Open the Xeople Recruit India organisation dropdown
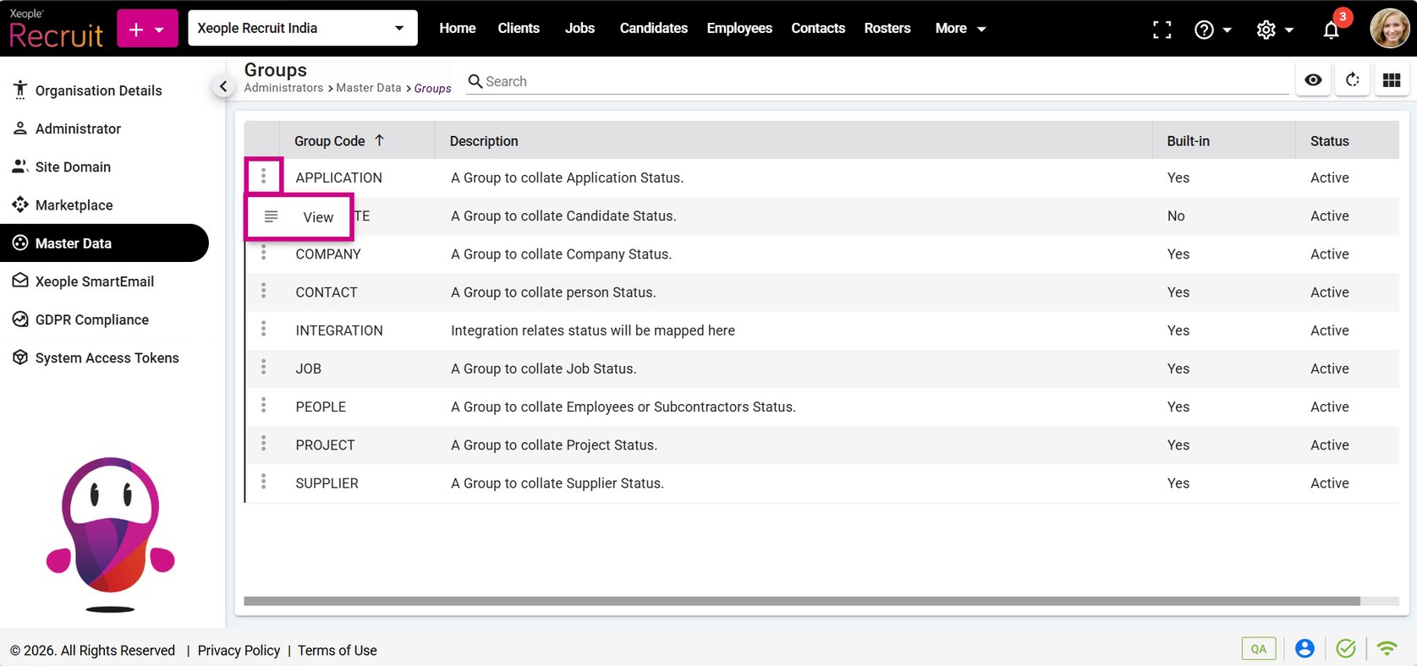This screenshot has height=666, width=1417. (303, 28)
